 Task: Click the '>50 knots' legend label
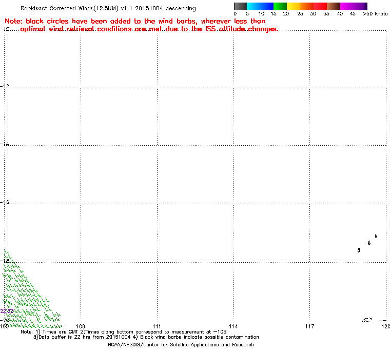click(x=375, y=14)
